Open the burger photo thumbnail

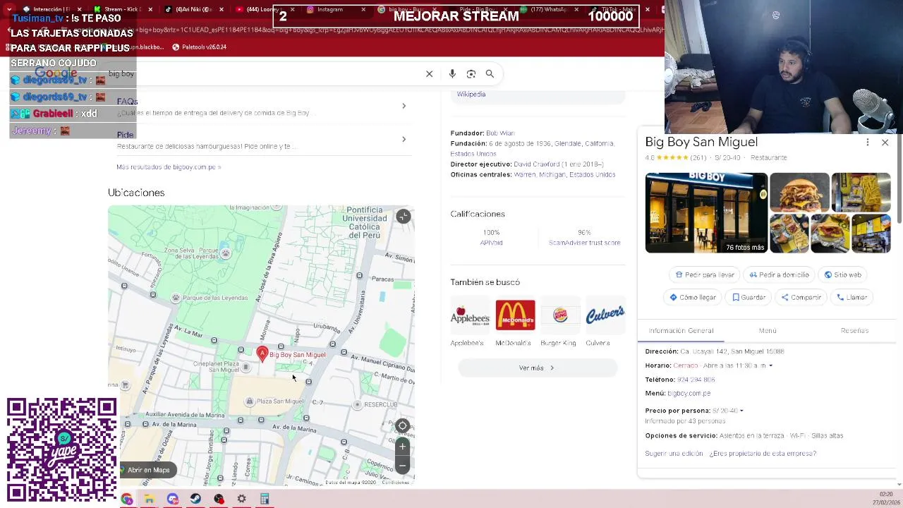pos(799,192)
